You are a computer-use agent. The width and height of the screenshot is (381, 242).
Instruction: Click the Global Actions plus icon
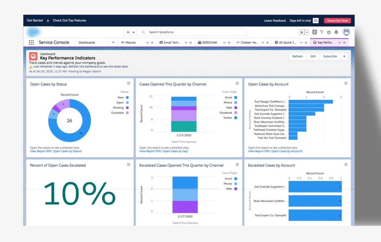click(x=314, y=32)
